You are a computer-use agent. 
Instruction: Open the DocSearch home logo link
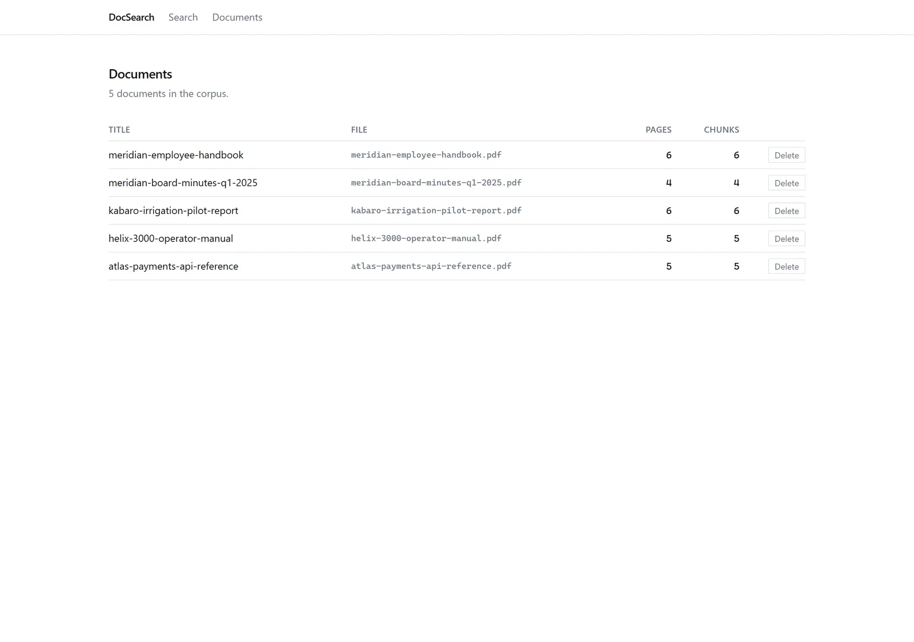131,17
